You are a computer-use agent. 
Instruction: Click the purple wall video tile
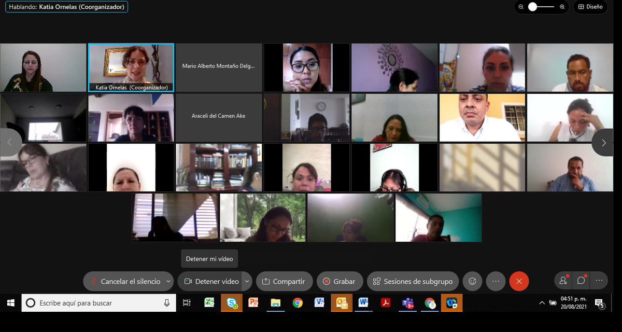tap(394, 67)
